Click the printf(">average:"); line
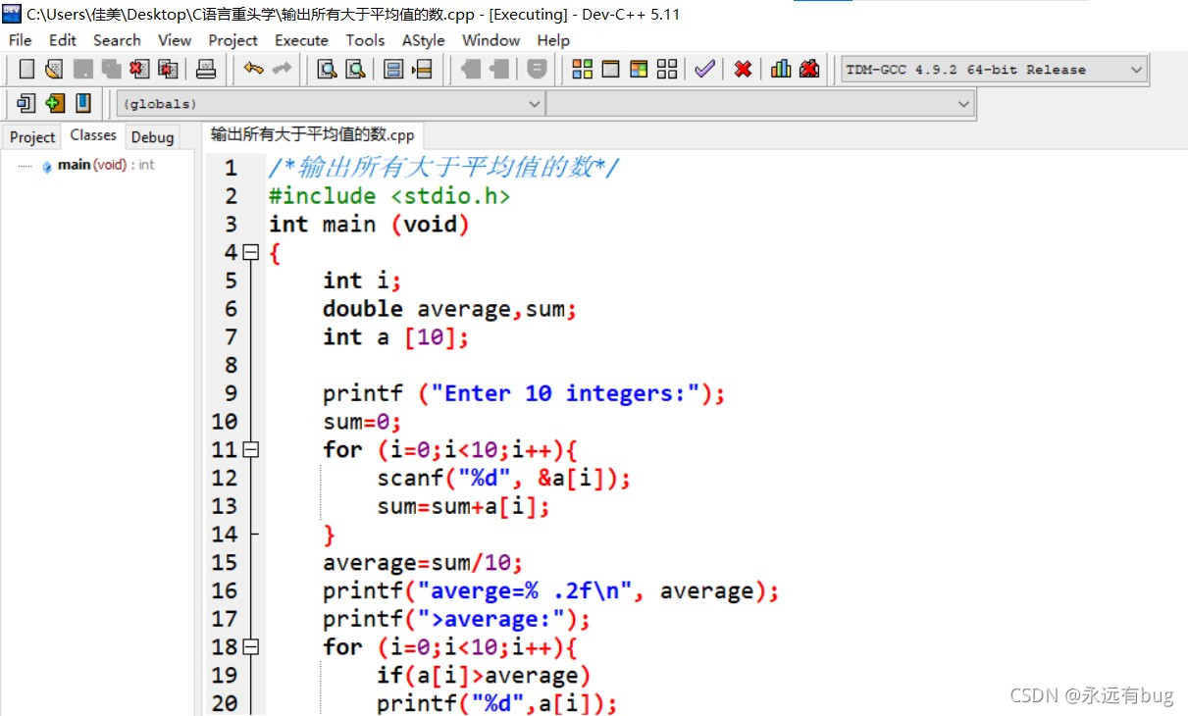The height and width of the screenshot is (716, 1188). (x=456, y=619)
